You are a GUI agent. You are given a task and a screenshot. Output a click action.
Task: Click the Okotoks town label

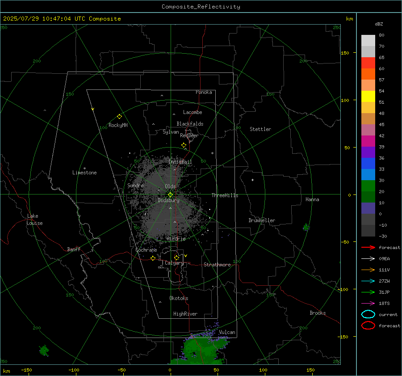point(179,298)
